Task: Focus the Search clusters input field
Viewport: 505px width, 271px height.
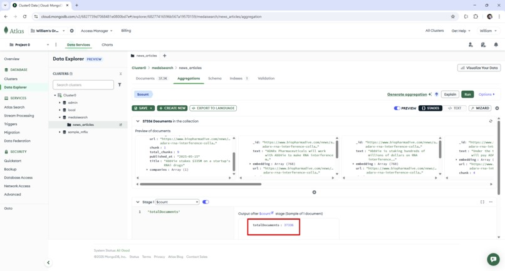Action: click(x=83, y=85)
